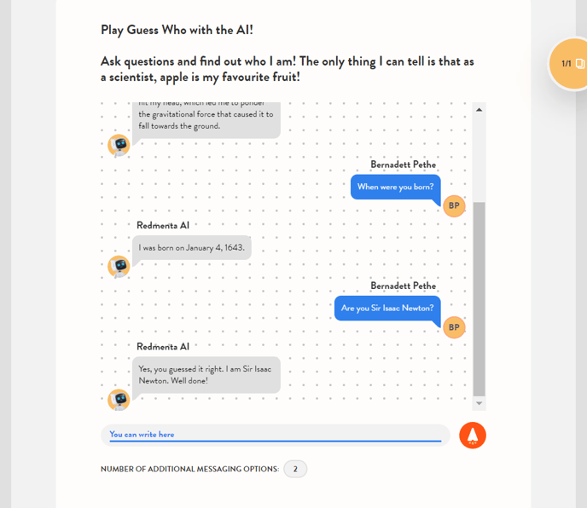587x508 pixels.
Task: Focus the 'You can write here' input field
Action: coord(275,435)
